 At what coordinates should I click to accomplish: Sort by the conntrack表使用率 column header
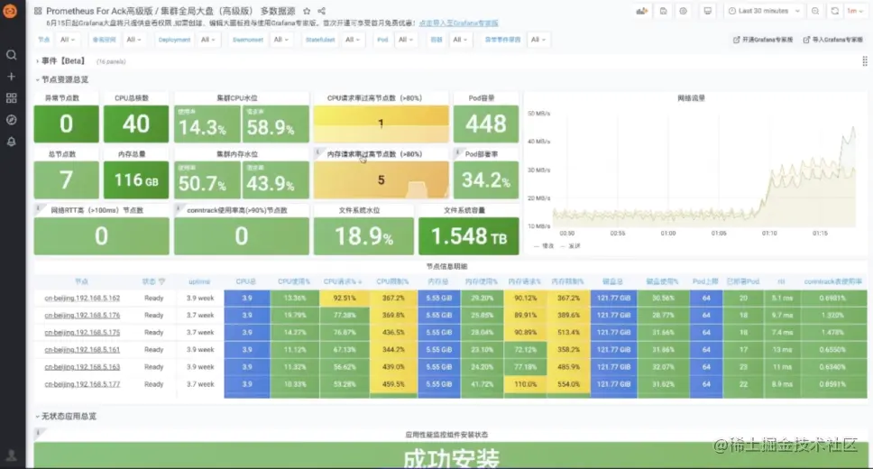click(833, 281)
